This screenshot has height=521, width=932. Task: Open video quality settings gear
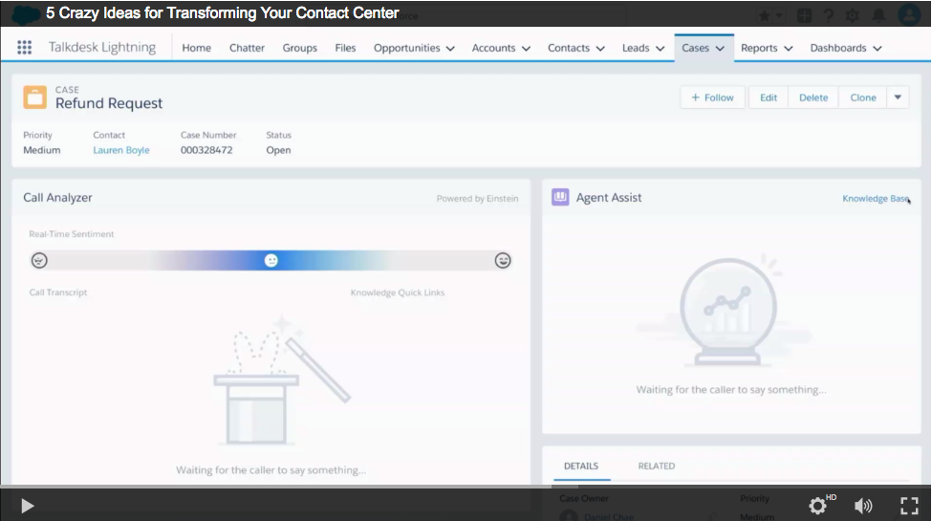pyautogui.click(x=818, y=506)
